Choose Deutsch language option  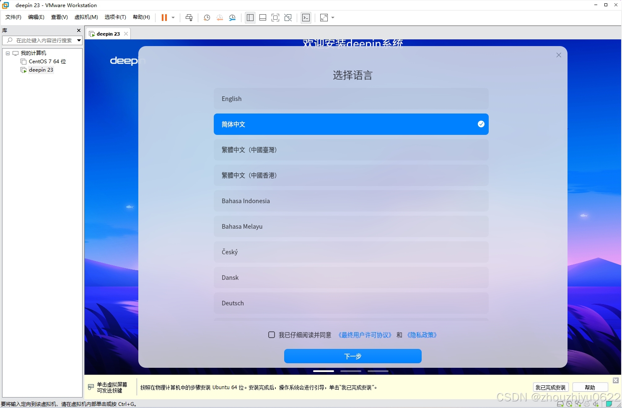(351, 303)
